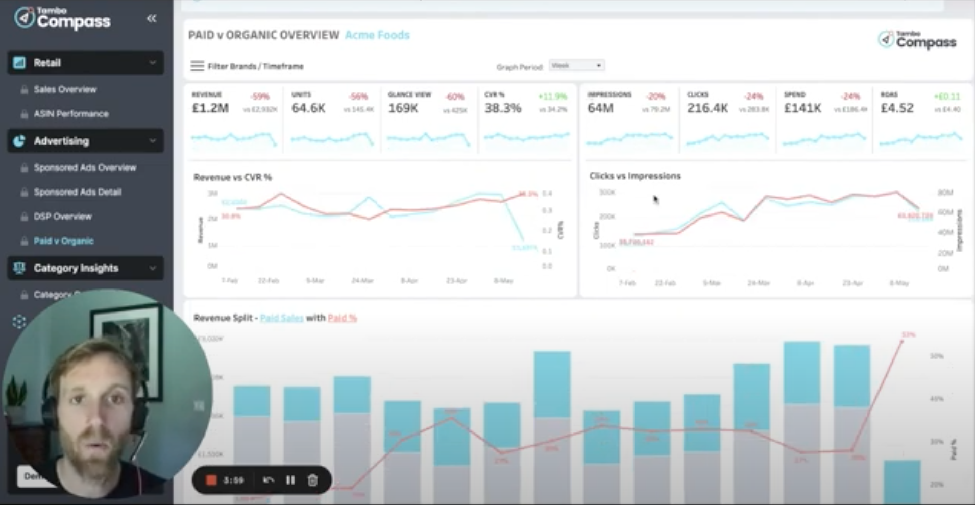Click the Paid Sales legend link
Viewport: 975px width, 505px height.
(282, 318)
